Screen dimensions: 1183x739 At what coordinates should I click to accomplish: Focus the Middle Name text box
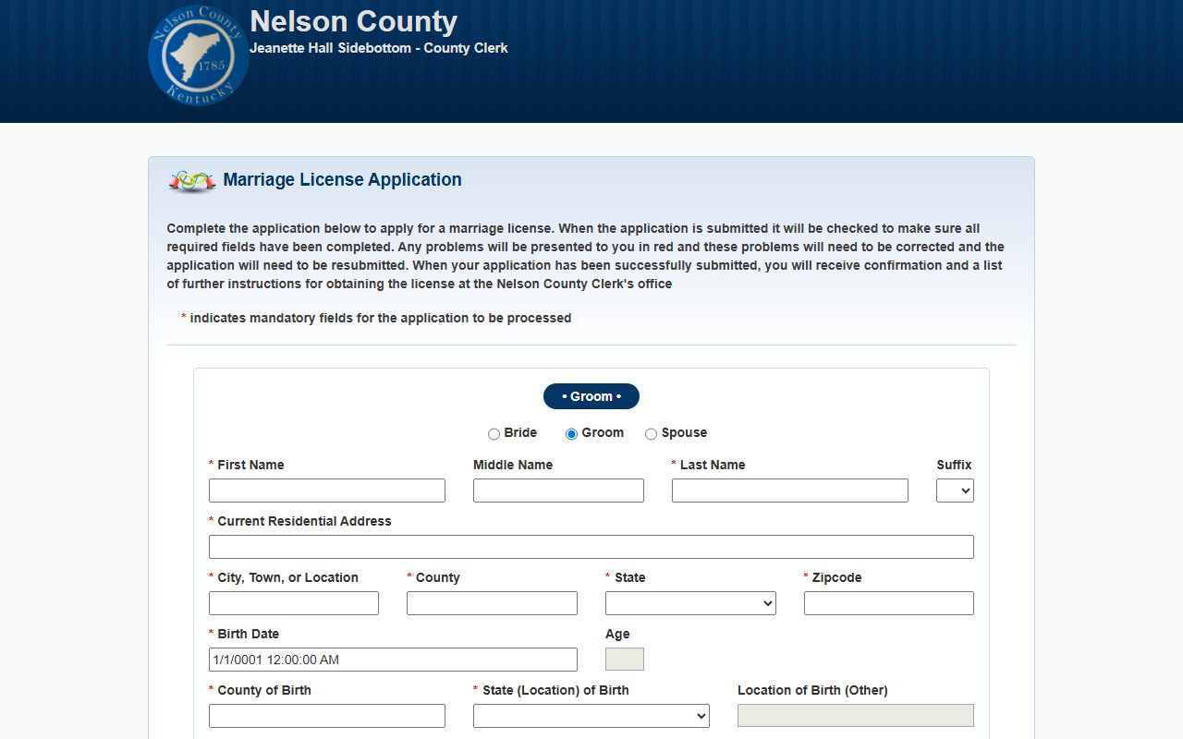(558, 491)
